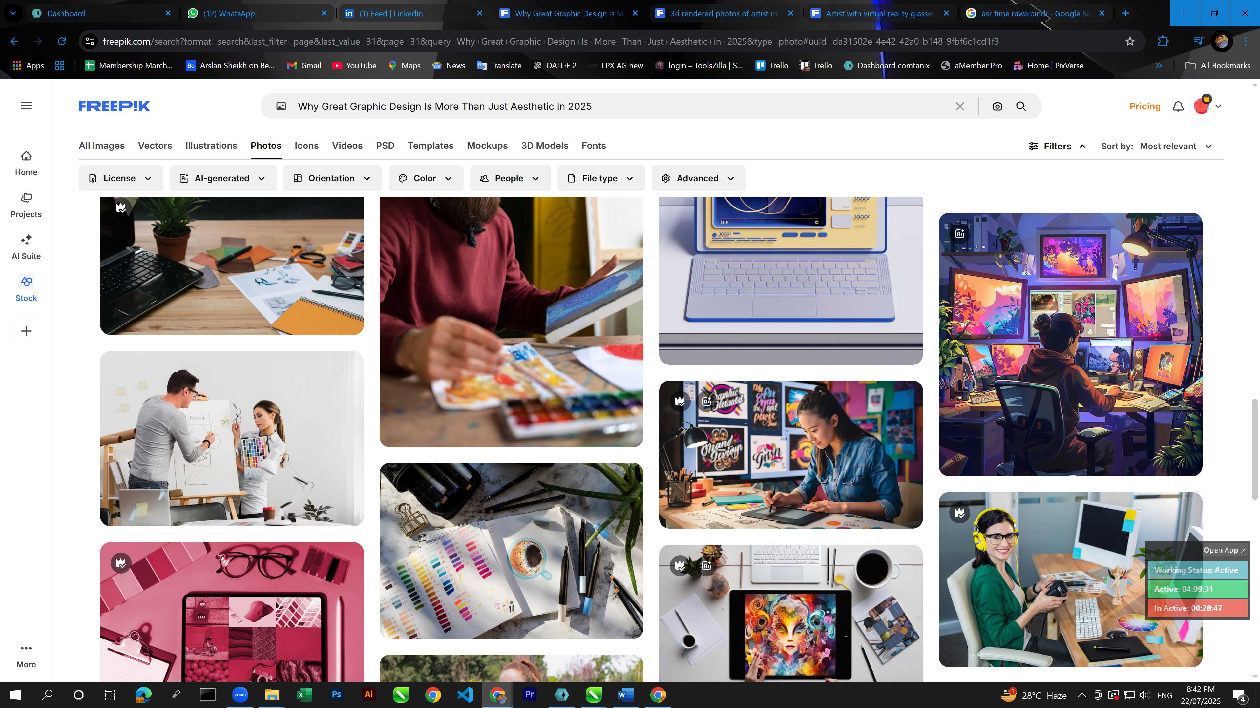Open the color swatches and coffee photo
Image resolution: width=1260 pixels, height=708 pixels.
pyautogui.click(x=511, y=551)
